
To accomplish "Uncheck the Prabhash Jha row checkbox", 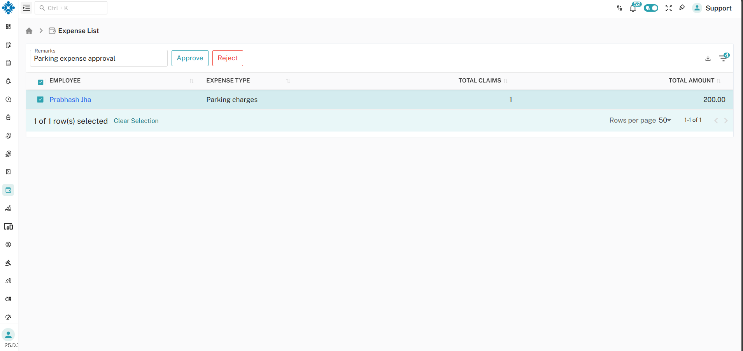I will click(x=40, y=100).
